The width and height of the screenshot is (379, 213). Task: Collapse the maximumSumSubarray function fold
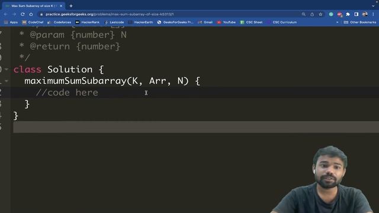7,81
